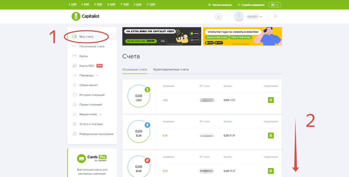Click the EUR balance circle
Screen dimensions: 349x177
pyautogui.click(x=139, y=132)
